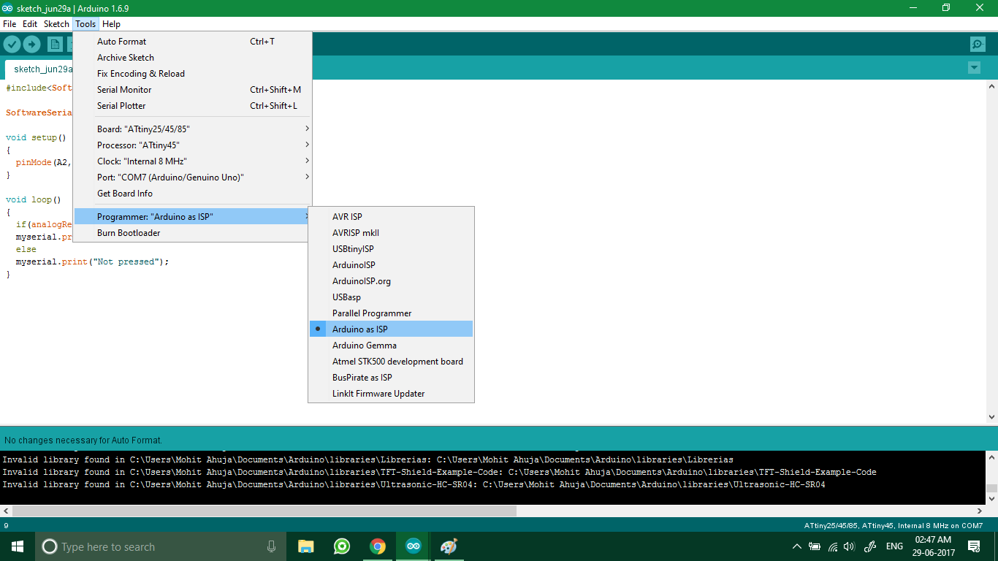This screenshot has height=561, width=998.
Task: Select BusPirate as ISP programmer
Action: coord(391,378)
